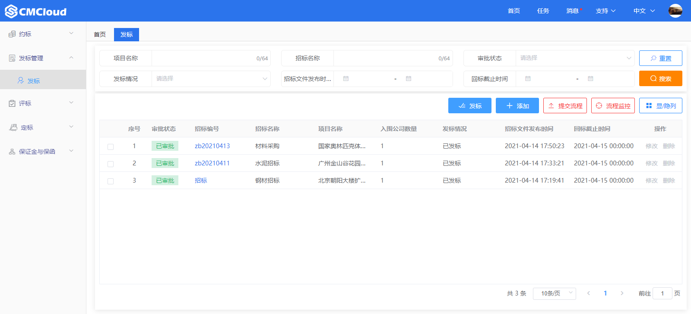This screenshot has height=314, width=691.
Task: Go to 首页 in the top navigation
Action: (x=514, y=11)
